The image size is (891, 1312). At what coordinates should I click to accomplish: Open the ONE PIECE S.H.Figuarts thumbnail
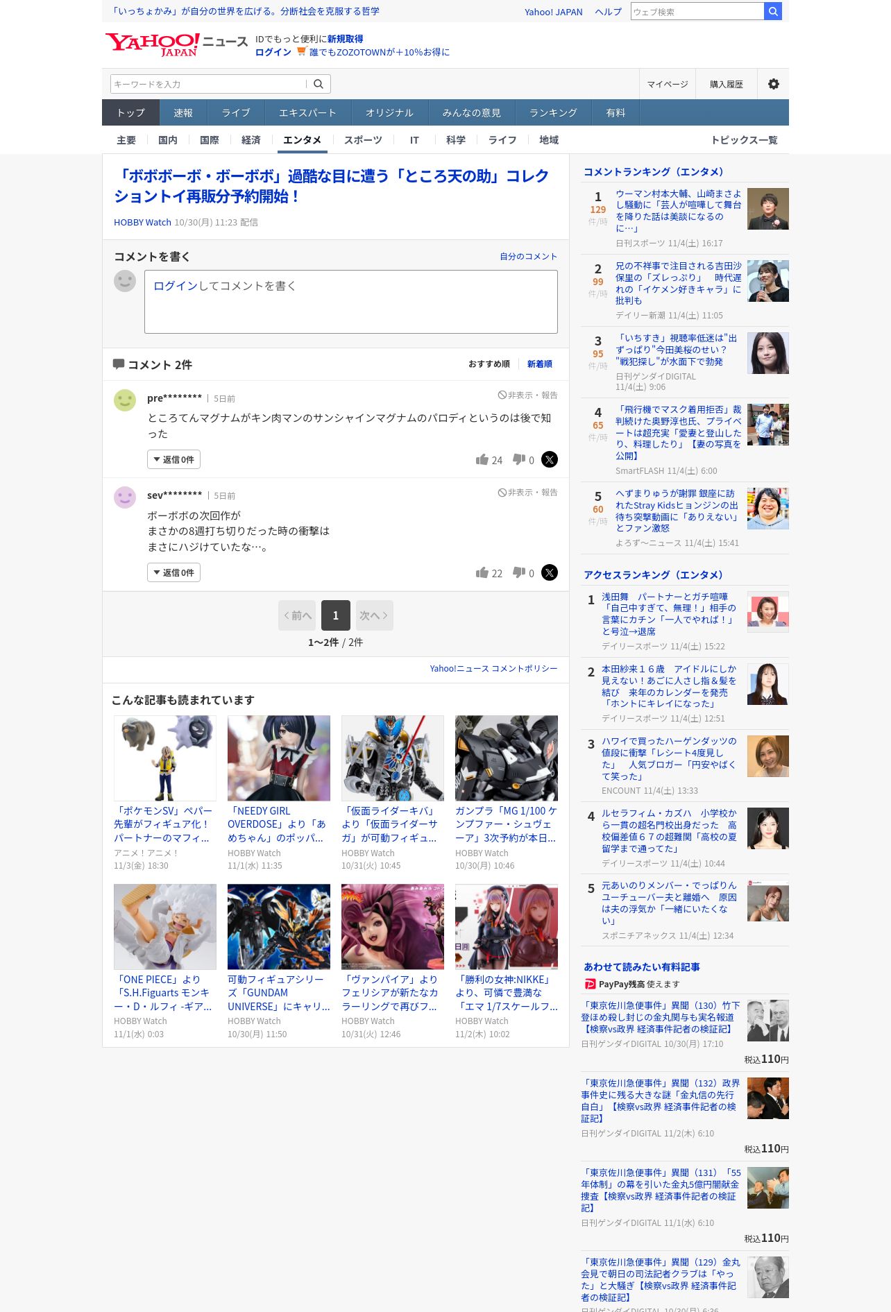165,927
